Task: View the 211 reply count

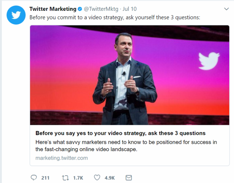Action: pyautogui.click(x=45, y=178)
